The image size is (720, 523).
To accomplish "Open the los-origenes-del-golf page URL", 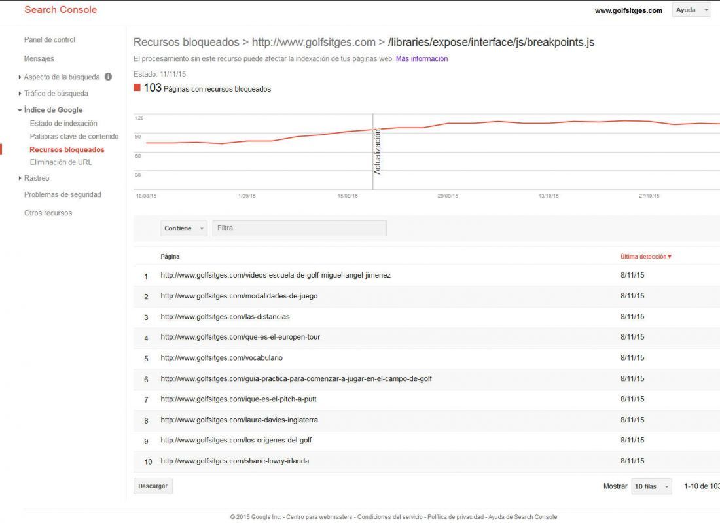I will click(236, 440).
